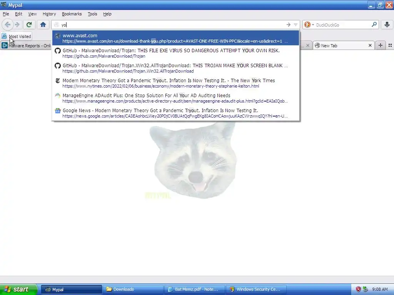Click the Go arrow in address bar
Screen dimensions: 394x295
pyautogui.click(x=289, y=25)
